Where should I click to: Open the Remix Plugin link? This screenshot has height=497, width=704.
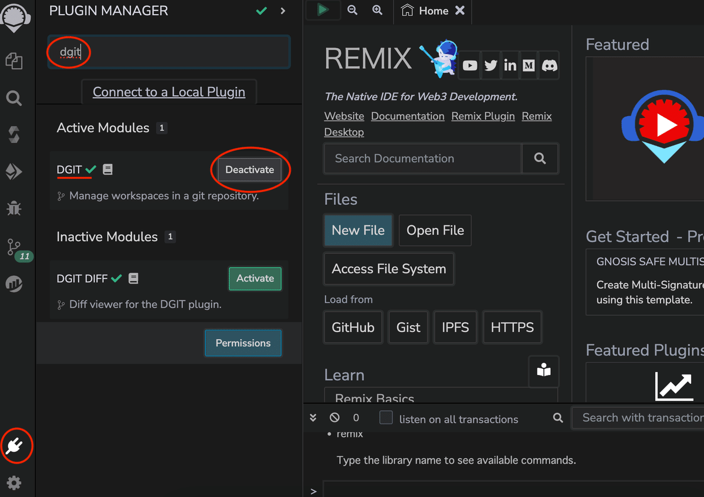pyautogui.click(x=483, y=116)
